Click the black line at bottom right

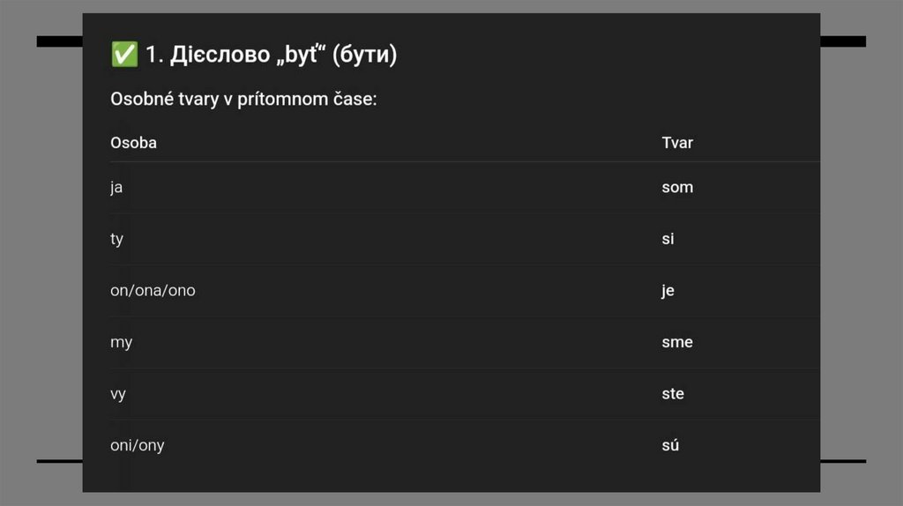tap(843, 461)
